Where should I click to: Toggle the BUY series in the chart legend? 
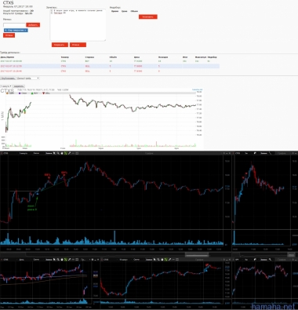coord(35,93)
